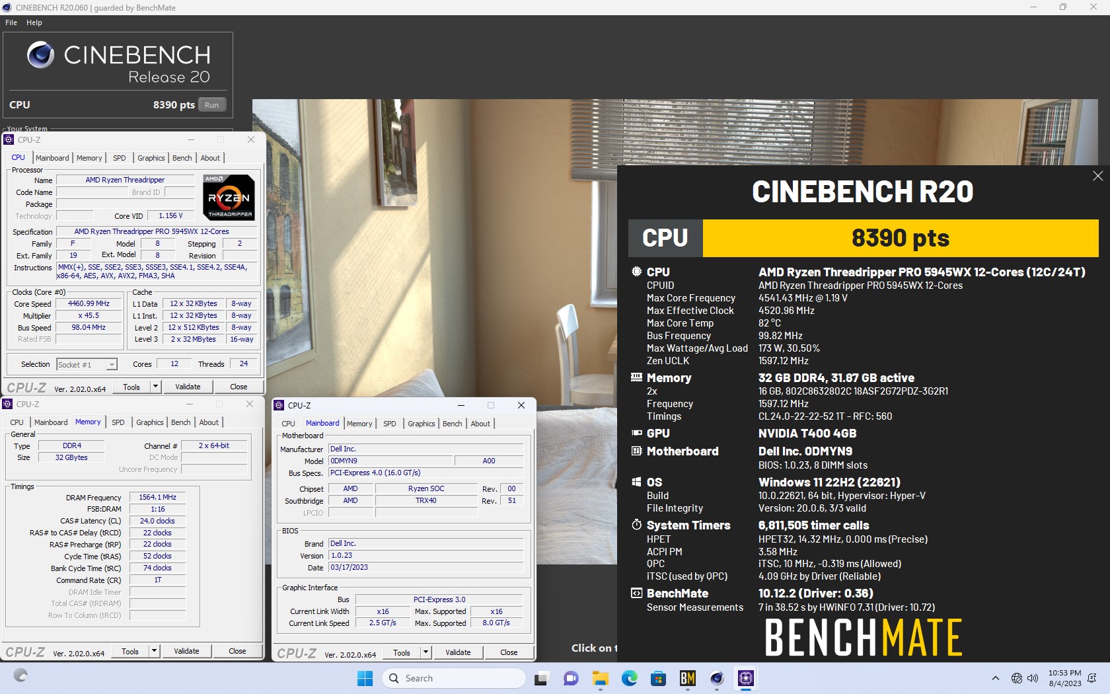Click the date and time in the taskbar
The image size is (1110, 694).
tap(1064, 678)
